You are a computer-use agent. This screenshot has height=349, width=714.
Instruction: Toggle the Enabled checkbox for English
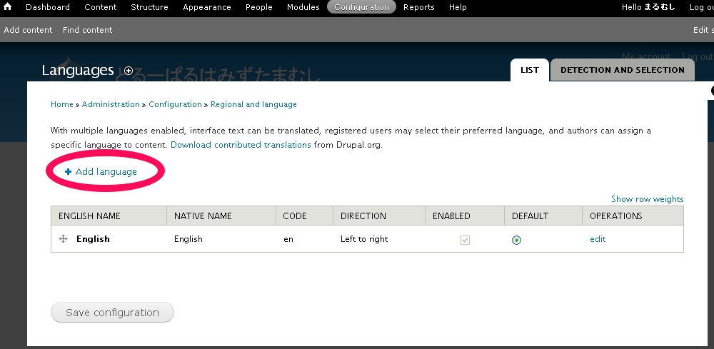click(465, 240)
